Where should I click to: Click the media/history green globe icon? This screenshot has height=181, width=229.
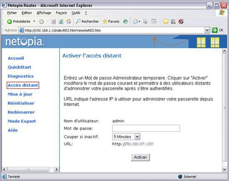tap(125, 21)
